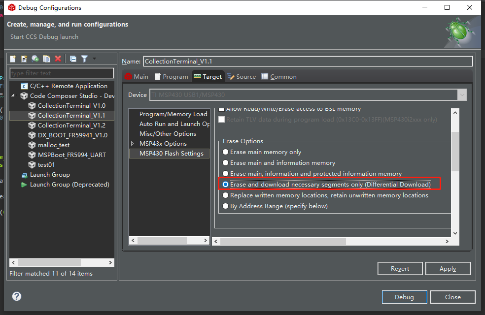The width and height of the screenshot is (485, 315).
Task: Click settings pane horizontal scrollbar right arrow
Action: 447,242
